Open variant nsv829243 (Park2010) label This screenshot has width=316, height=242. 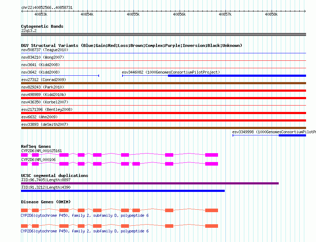coord(43,87)
